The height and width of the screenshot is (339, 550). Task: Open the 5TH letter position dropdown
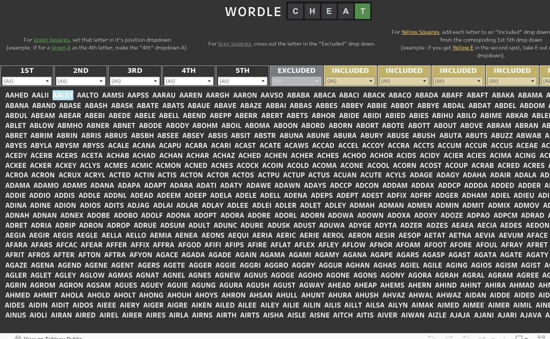(x=242, y=81)
